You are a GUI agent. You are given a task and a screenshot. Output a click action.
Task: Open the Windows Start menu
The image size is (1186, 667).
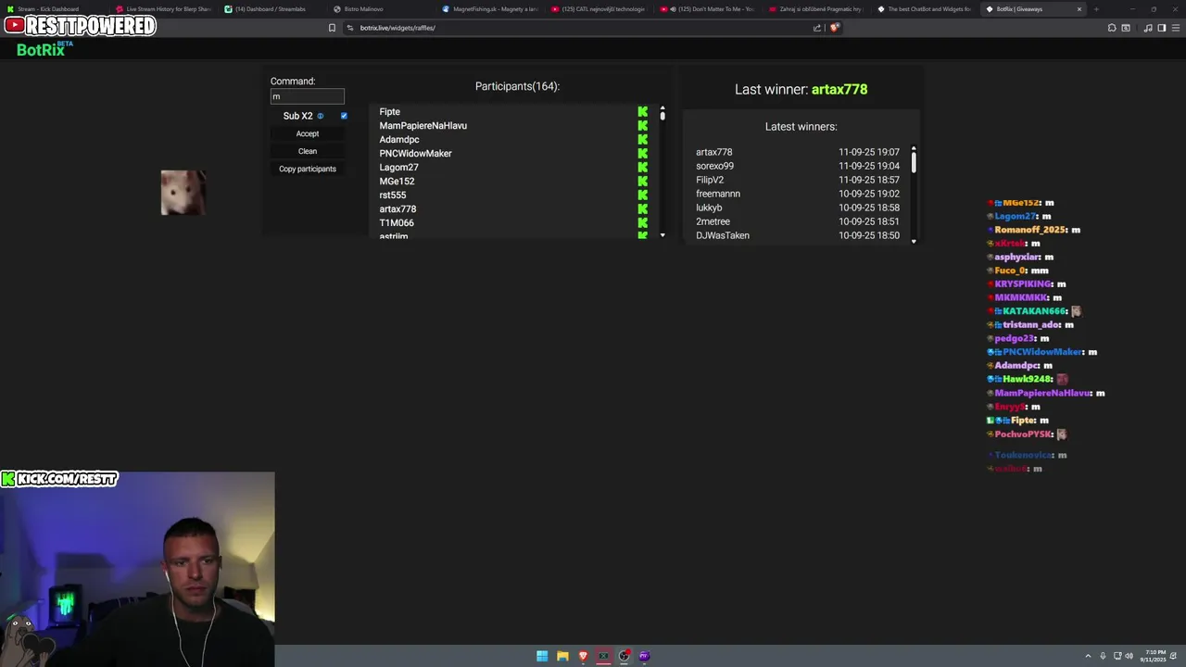[542, 656]
